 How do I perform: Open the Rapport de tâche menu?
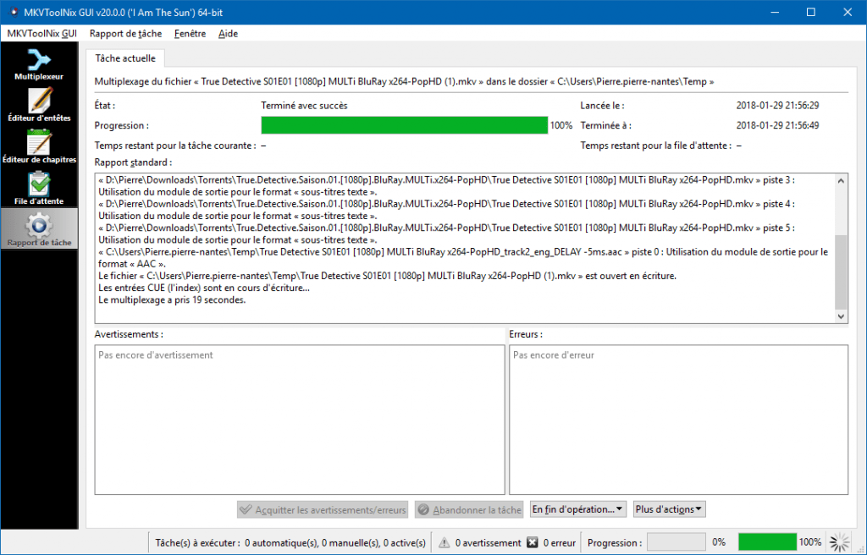125,34
